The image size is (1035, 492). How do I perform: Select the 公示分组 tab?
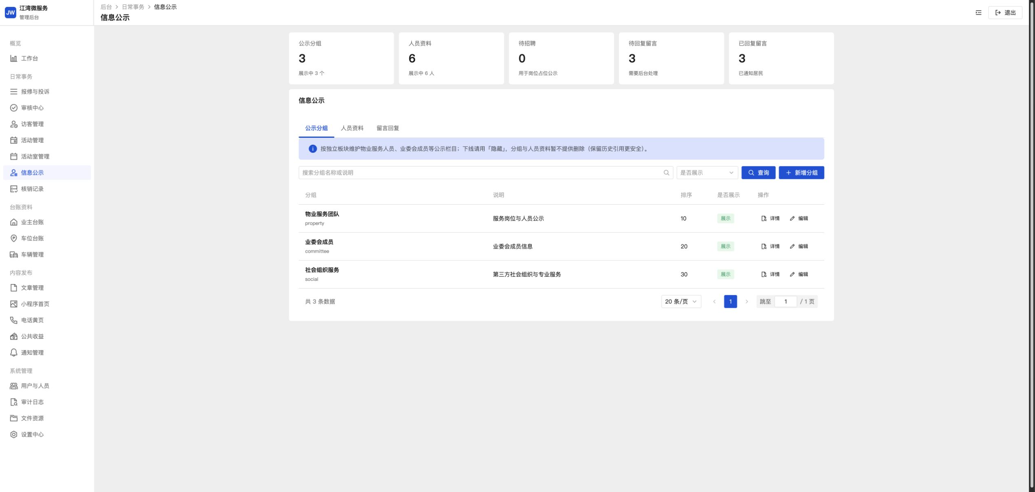click(x=316, y=128)
